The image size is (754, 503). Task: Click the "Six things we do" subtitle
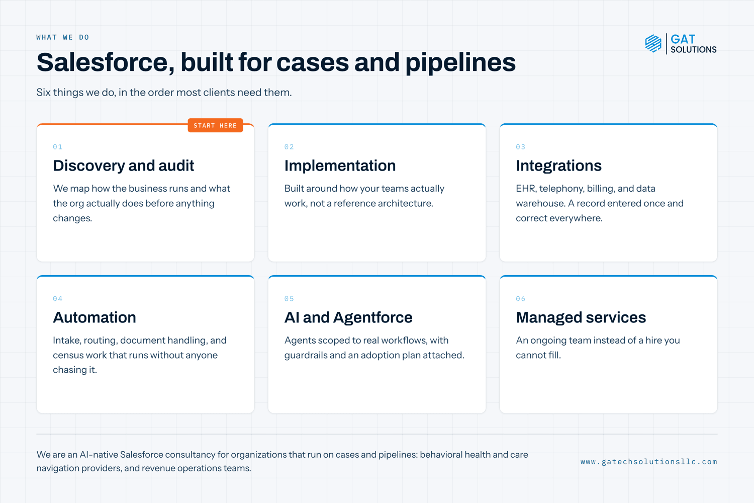(164, 93)
